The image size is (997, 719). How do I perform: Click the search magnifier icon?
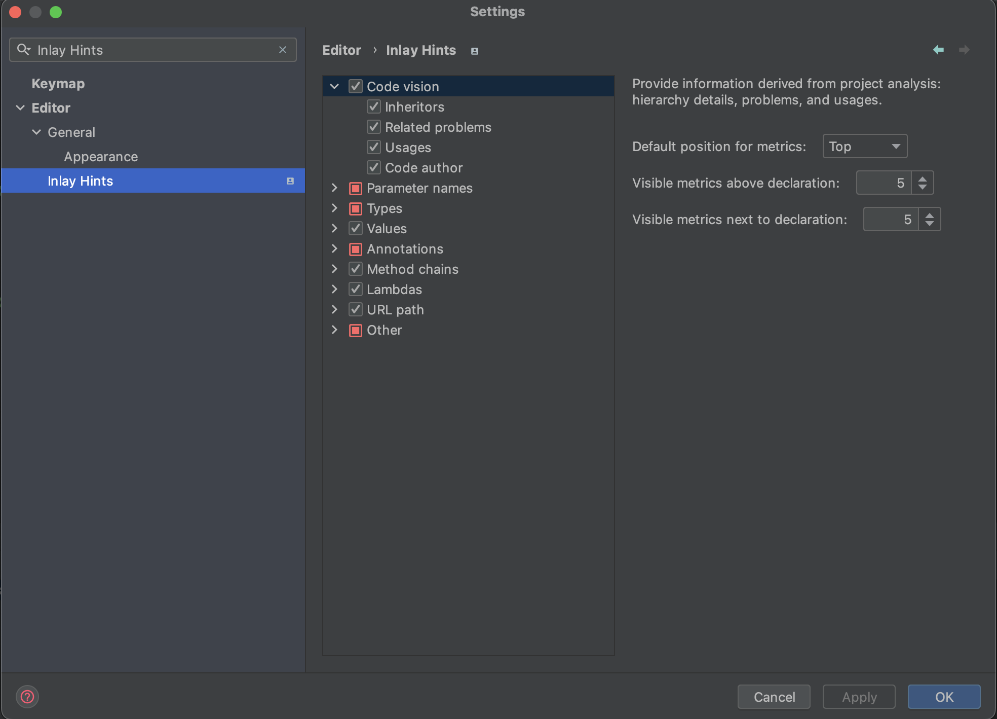23,50
